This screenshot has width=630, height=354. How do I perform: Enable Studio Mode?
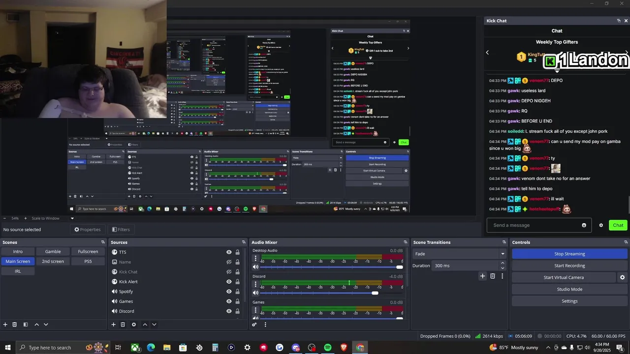(x=569, y=290)
